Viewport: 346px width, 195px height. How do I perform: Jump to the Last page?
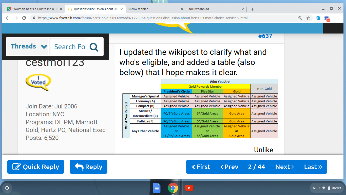tap(313, 167)
